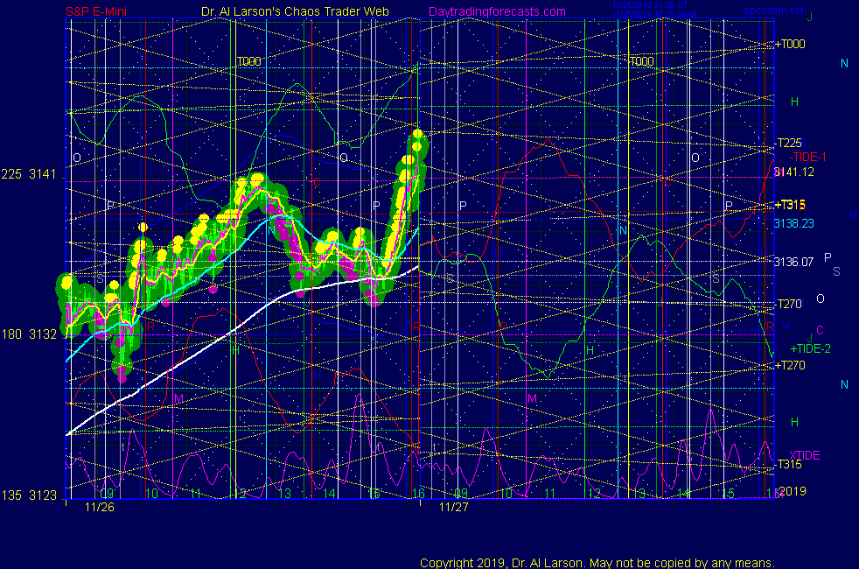Click the '-T315' level label

[788, 464]
